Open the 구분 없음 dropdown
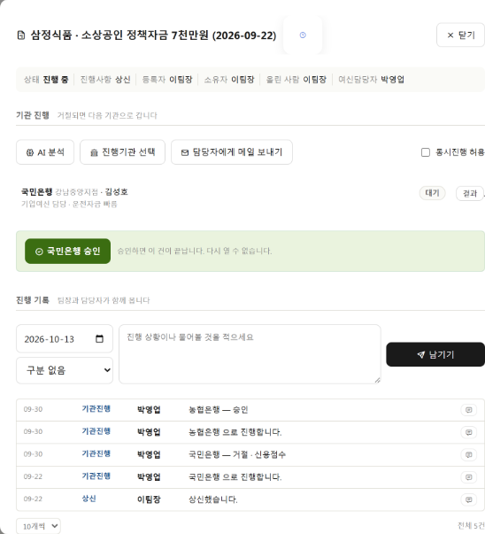 (65, 370)
